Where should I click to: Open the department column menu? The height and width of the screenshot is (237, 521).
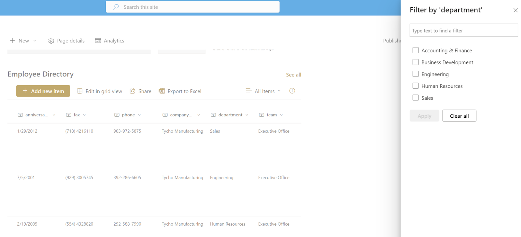point(247,115)
